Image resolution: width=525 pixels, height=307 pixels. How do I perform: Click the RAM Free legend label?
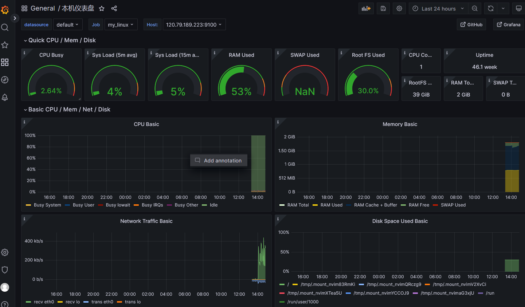[419, 205]
